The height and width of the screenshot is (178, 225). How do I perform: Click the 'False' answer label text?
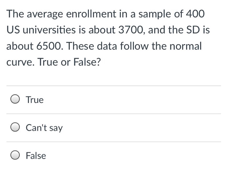point(36,156)
